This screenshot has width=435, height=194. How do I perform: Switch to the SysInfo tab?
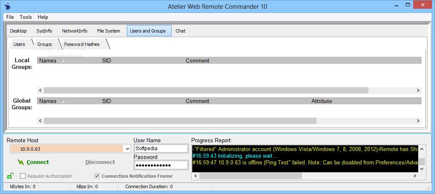(x=44, y=31)
